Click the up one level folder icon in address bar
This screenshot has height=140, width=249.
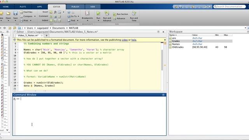pos(10,28)
